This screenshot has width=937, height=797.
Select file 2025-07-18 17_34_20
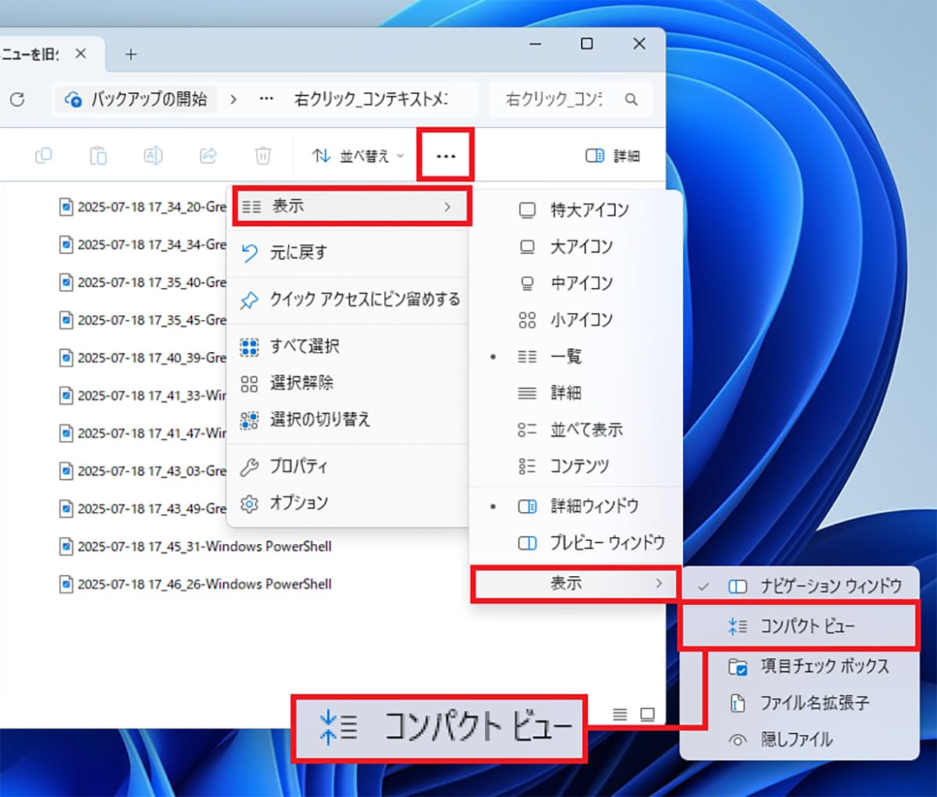[x=143, y=207]
